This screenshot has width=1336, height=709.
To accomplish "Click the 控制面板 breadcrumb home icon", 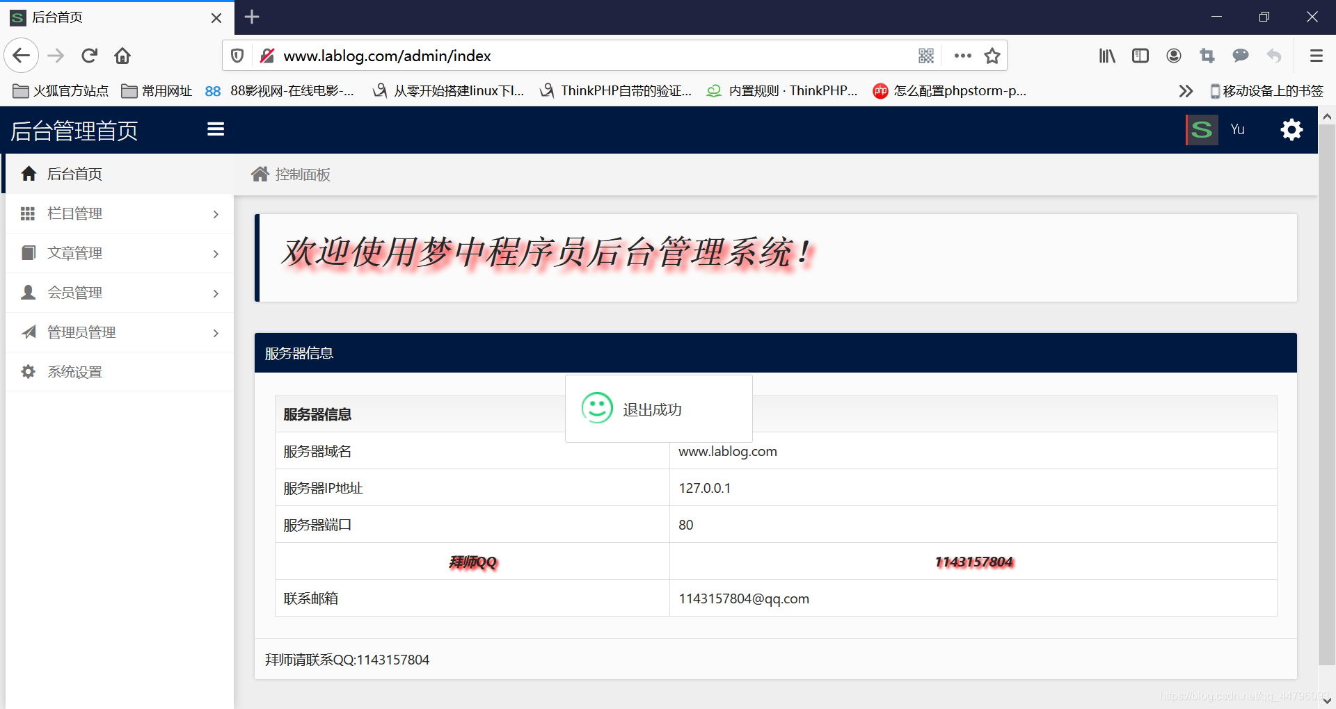I will [x=260, y=174].
